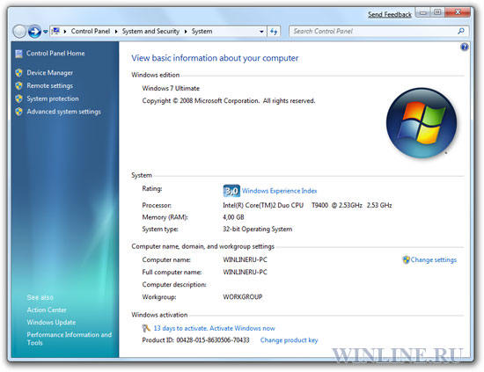484x372 pixels.
Task: Click the shield icon beside Device Manager
Action: coord(18,73)
